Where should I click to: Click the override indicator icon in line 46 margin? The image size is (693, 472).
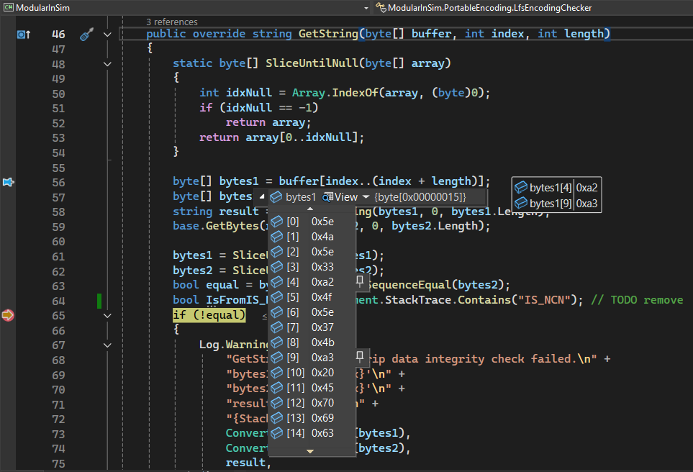click(24, 34)
